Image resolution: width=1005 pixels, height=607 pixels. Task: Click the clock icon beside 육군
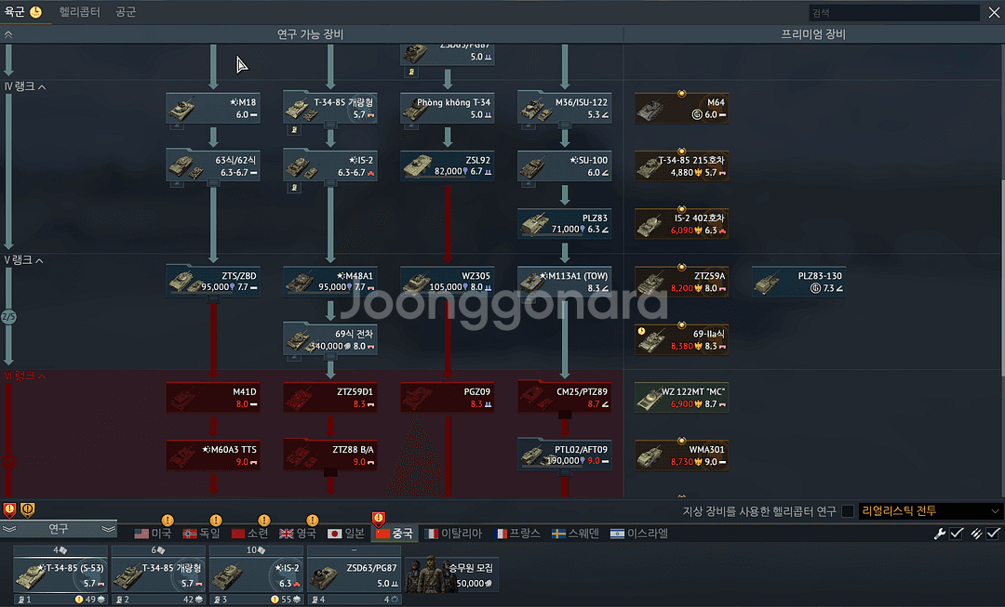[x=36, y=12]
